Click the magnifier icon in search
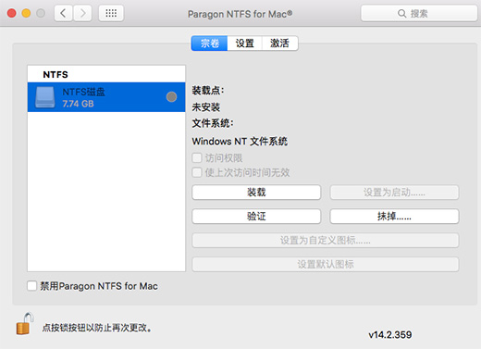This screenshot has width=481, height=349. (x=401, y=14)
